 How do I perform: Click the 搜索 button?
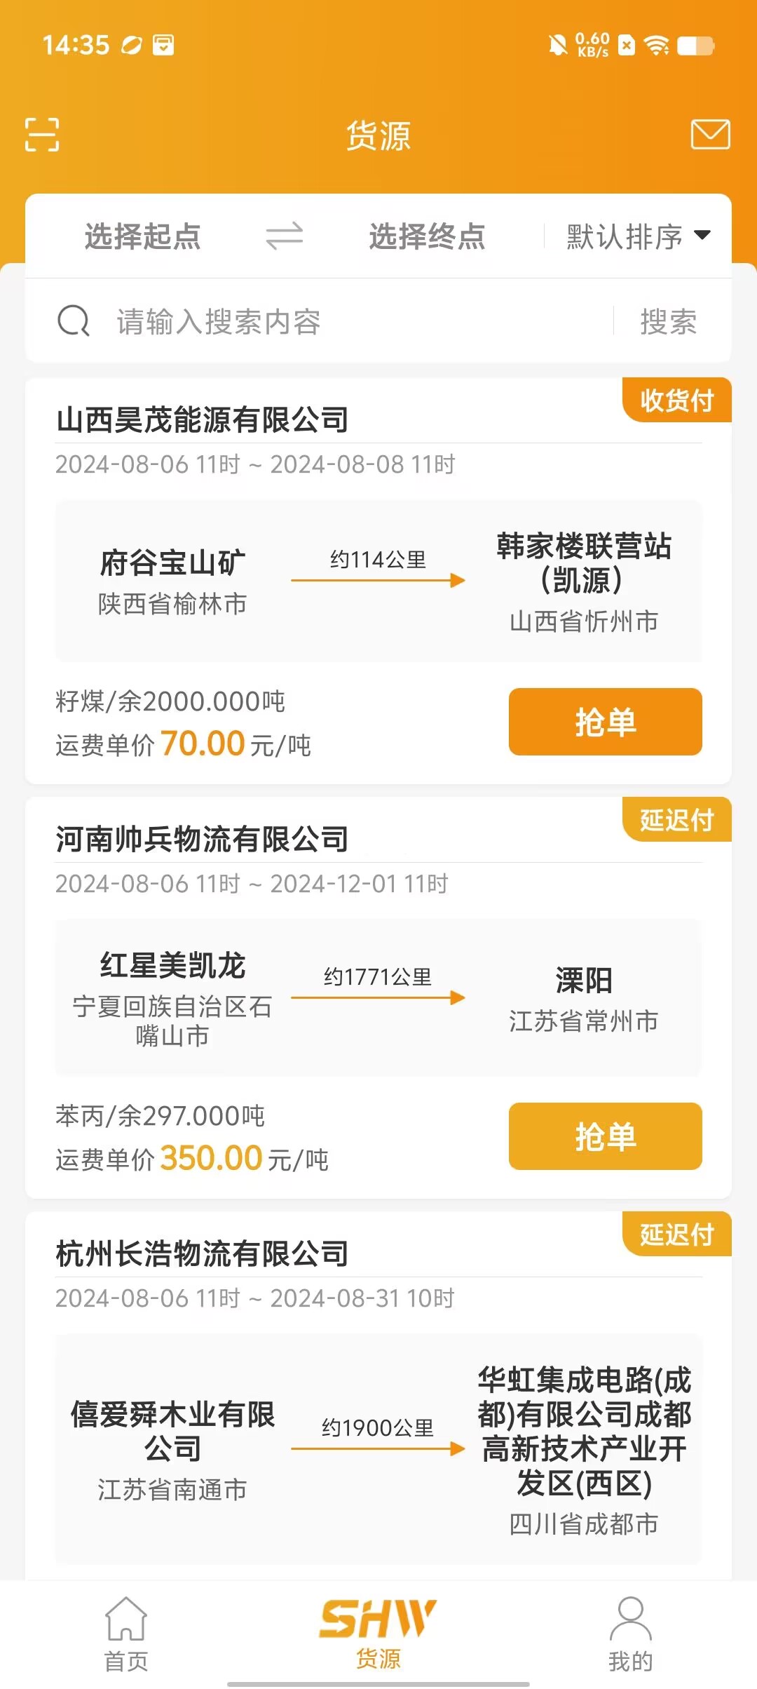point(669,322)
